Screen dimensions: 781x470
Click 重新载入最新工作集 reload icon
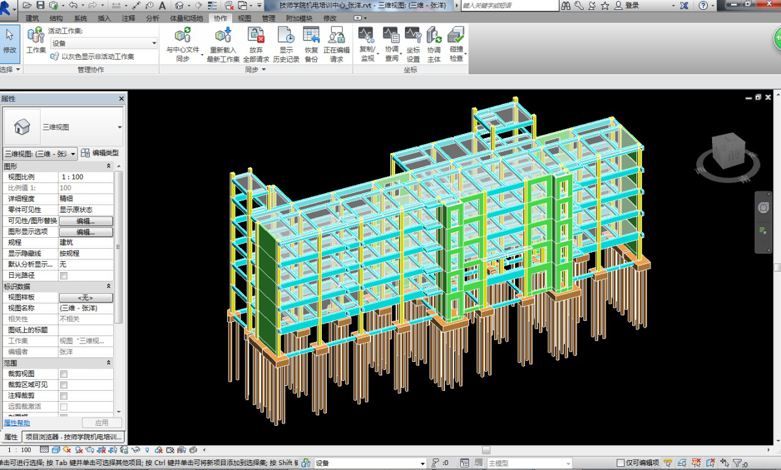pos(223,36)
